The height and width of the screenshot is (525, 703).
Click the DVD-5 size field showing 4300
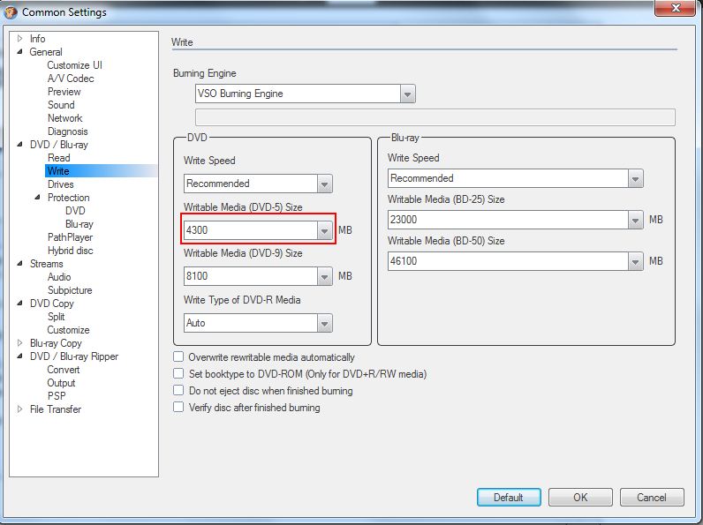pos(251,230)
